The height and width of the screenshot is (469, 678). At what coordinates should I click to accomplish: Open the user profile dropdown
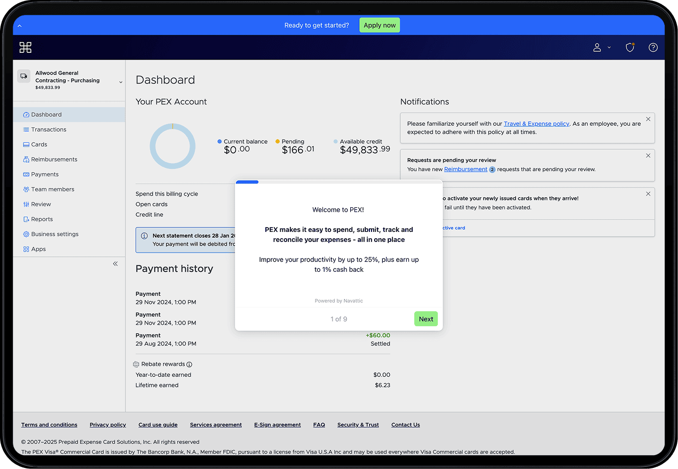click(x=601, y=47)
